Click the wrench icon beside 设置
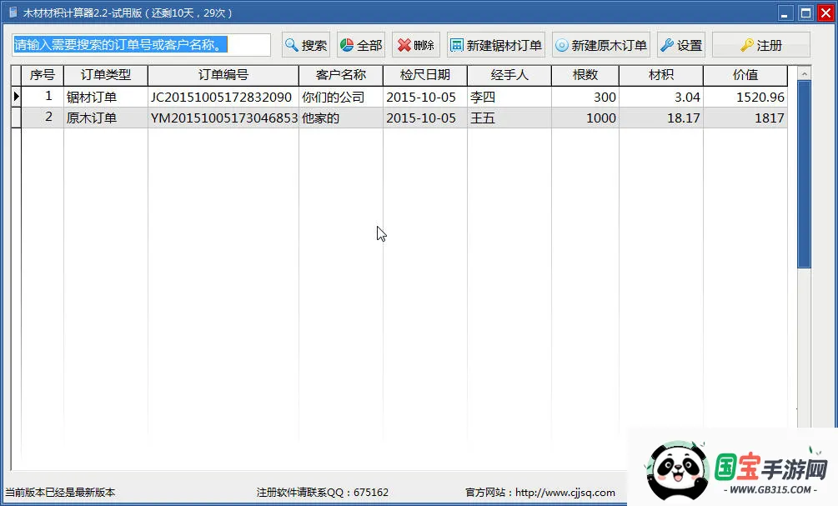 [665, 44]
